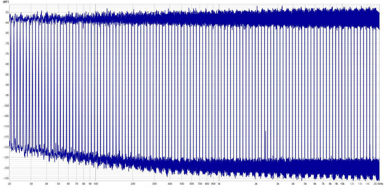Click the 10k frequency label
Viewport: 384px width, 188px height.
click(342, 184)
